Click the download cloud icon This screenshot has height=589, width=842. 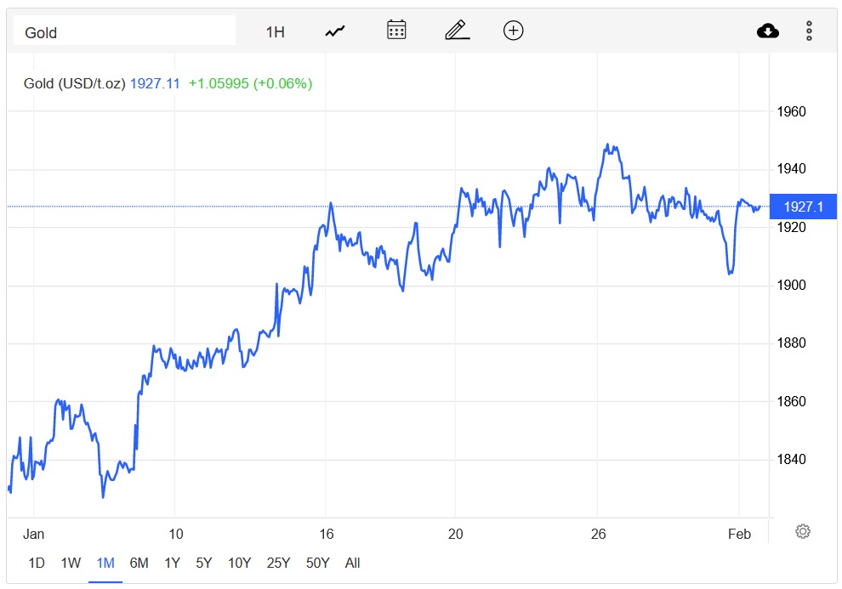pyautogui.click(x=767, y=30)
